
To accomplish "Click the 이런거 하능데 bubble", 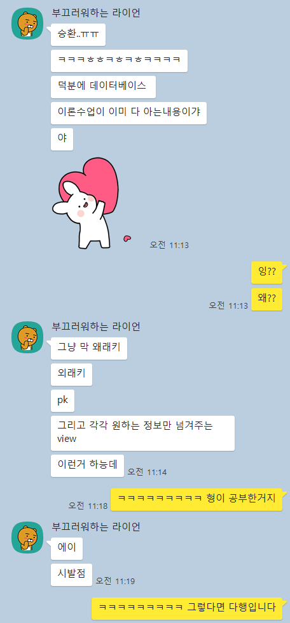I will click(x=87, y=465).
